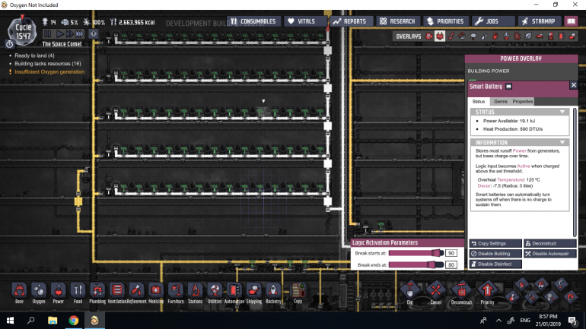
Task: Click Copy Settings button
Action: pyautogui.click(x=495, y=243)
